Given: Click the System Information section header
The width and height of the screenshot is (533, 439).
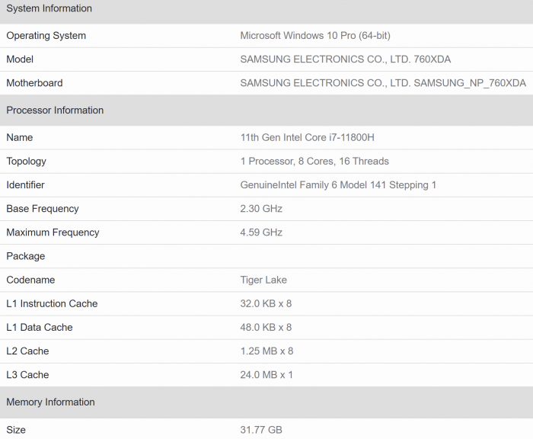Looking at the screenshot, I should pos(49,8).
